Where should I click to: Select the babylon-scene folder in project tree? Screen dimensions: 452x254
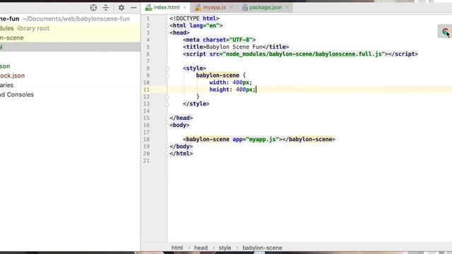point(70,37)
